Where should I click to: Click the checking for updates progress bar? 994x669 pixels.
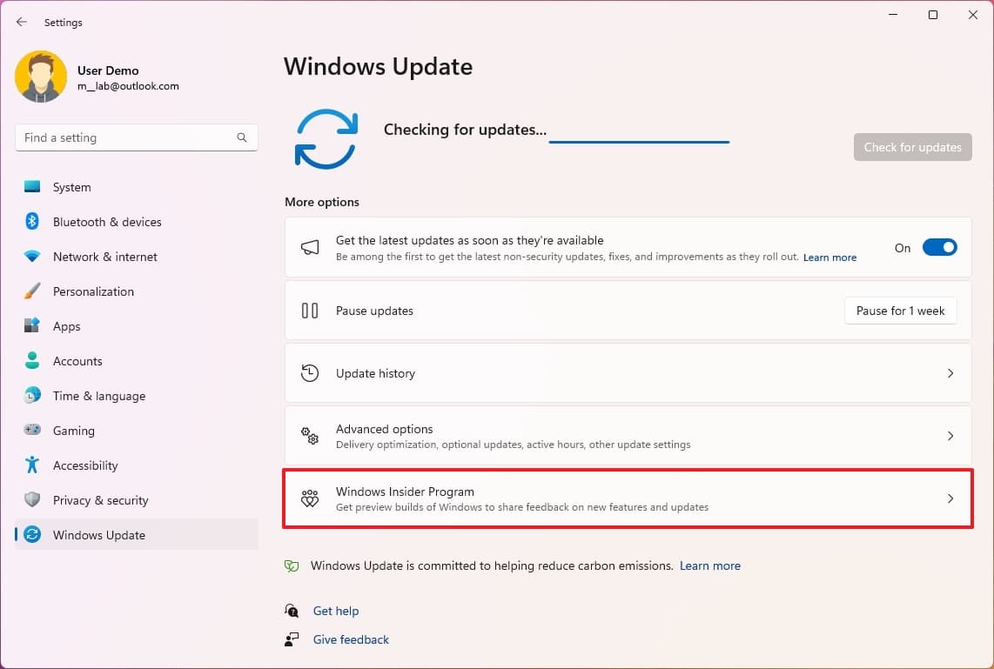click(640, 137)
